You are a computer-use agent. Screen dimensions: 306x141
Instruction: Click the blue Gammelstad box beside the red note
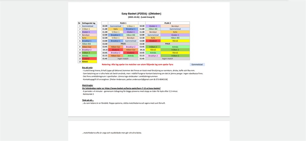197,64
